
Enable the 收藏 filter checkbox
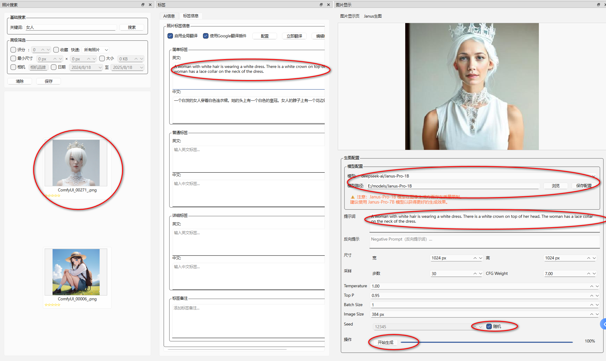tap(56, 50)
